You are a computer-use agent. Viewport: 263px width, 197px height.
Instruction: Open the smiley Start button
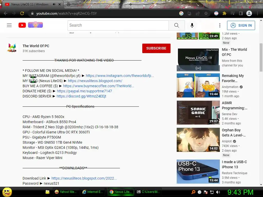pyautogui.click(x=7, y=192)
